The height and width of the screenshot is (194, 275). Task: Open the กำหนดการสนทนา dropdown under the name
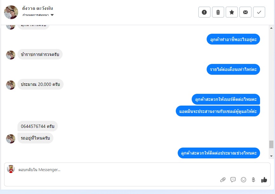click(x=38, y=15)
